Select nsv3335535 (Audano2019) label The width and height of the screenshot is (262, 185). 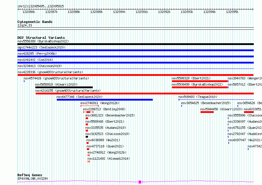pos(106,128)
